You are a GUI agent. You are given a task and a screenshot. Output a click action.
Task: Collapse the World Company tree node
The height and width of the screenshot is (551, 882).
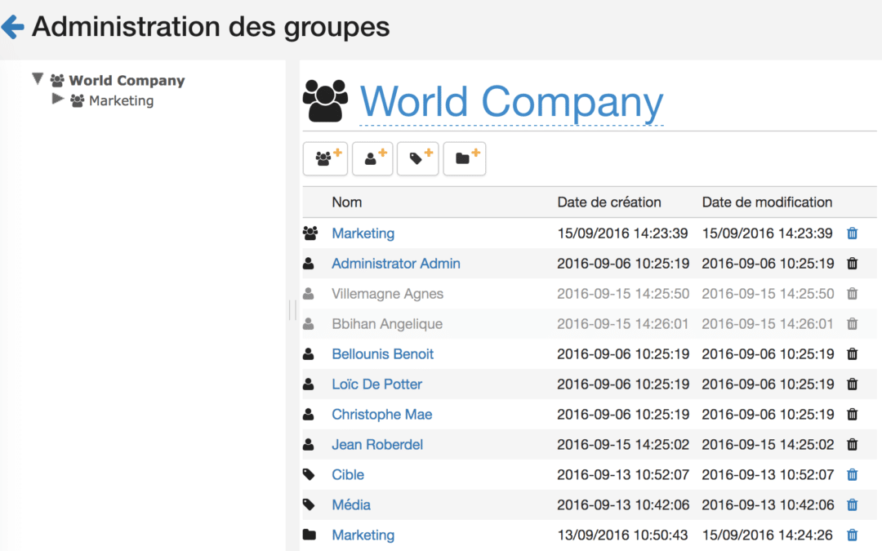pos(38,79)
